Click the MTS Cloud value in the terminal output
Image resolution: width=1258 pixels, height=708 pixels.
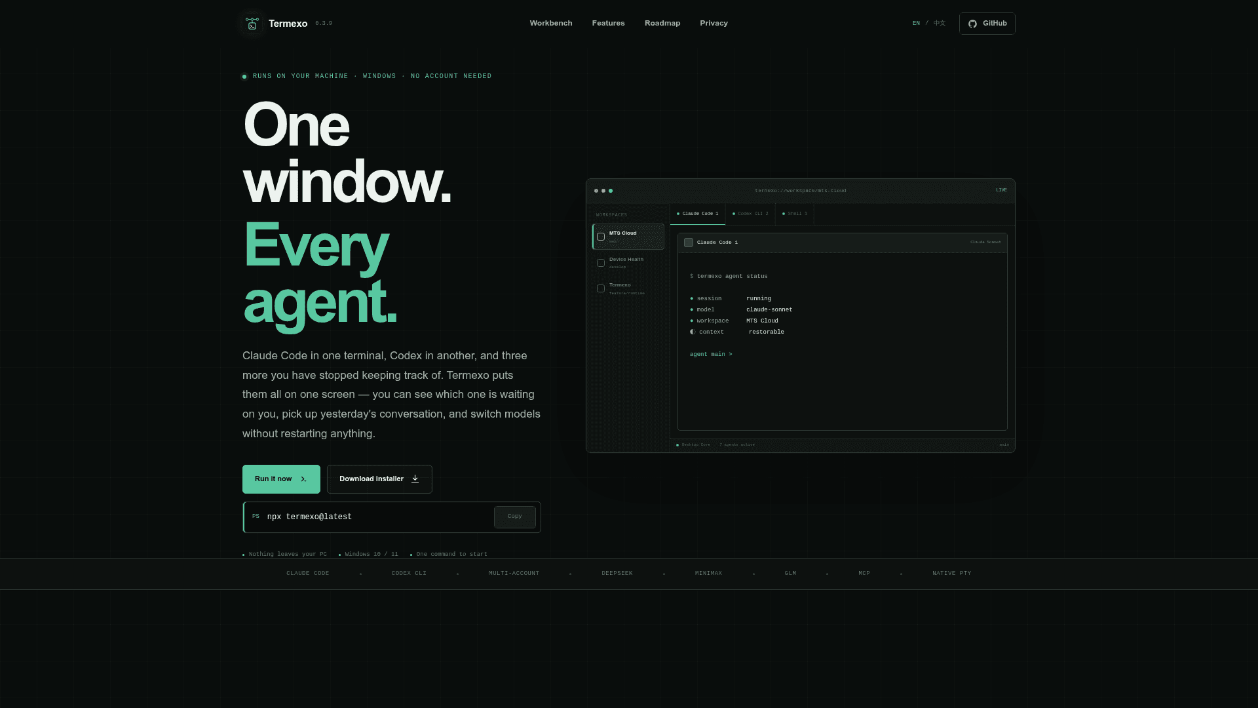click(x=762, y=321)
